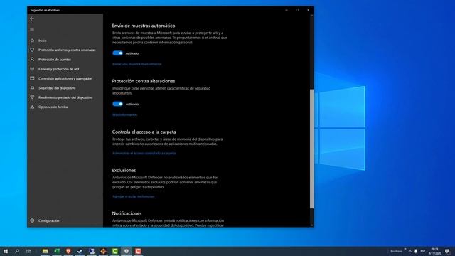The width and height of the screenshot is (455, 256).
Task: Open Task View on the taskbar
Action: coord(28,251)
